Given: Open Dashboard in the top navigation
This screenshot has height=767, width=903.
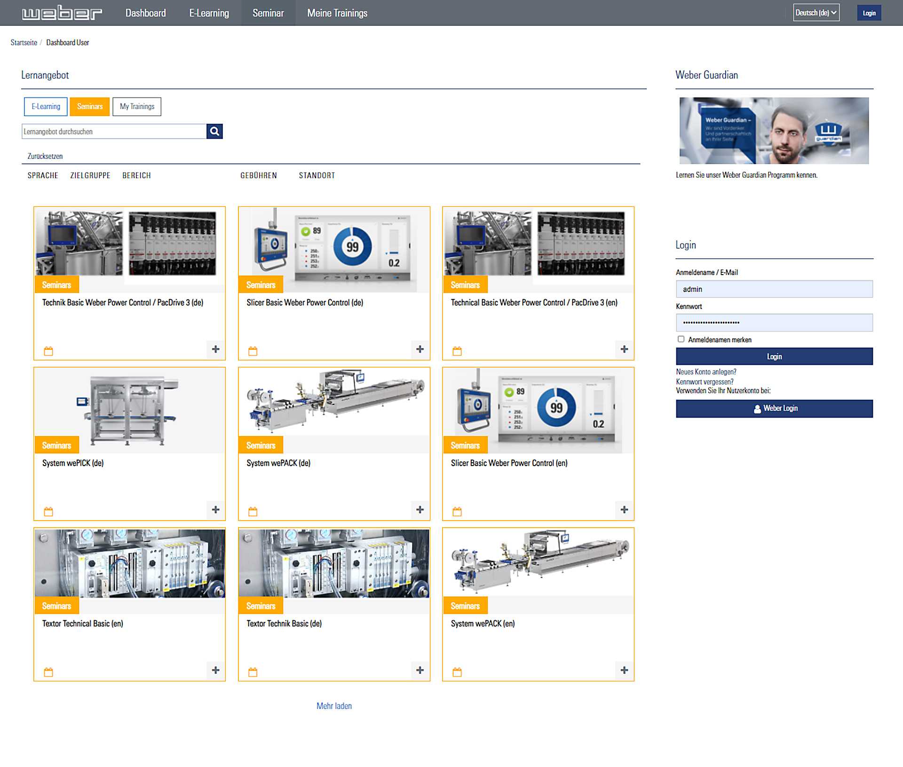Looking at the screenshot, I should 145,13.
